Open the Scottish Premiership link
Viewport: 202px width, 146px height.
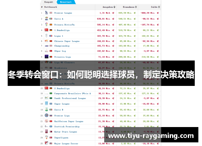[67, 127]
